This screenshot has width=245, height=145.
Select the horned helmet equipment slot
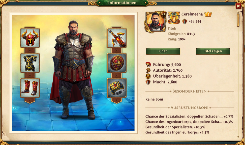30,38
